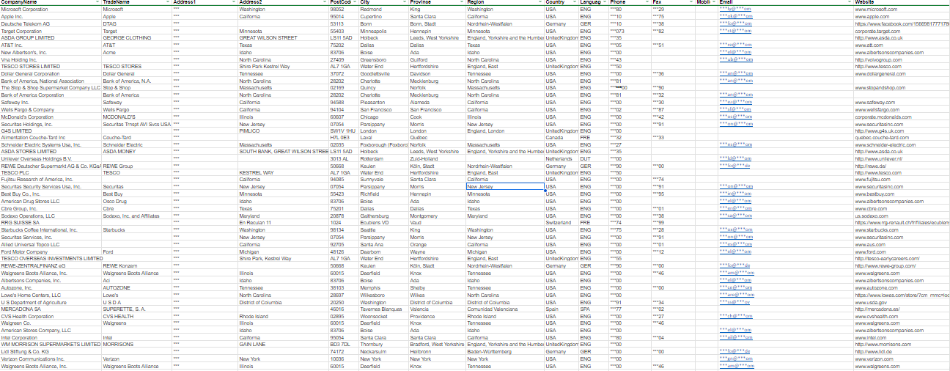
Task: Select the corporate.mcdonalds.com website cell
Action: point(902,117)
